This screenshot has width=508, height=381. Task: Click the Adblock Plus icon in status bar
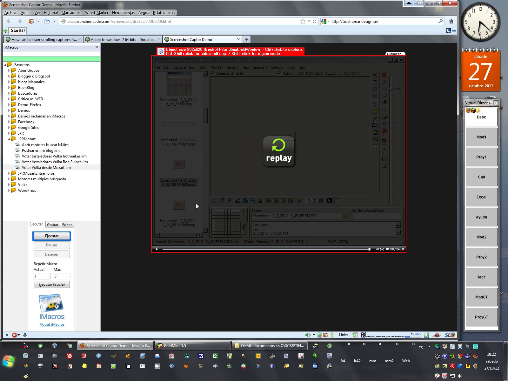pyautogui.click(x=15, y=335)
